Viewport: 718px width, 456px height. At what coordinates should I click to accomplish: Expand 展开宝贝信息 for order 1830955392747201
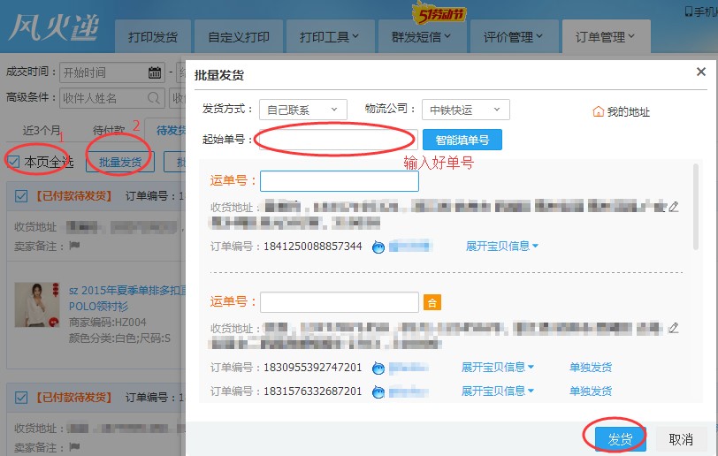pyautogui.click(x=498, y=367)
